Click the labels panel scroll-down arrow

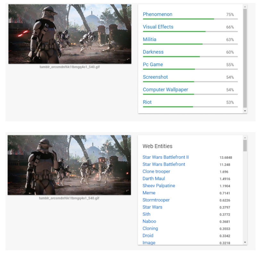click(245, 111)
